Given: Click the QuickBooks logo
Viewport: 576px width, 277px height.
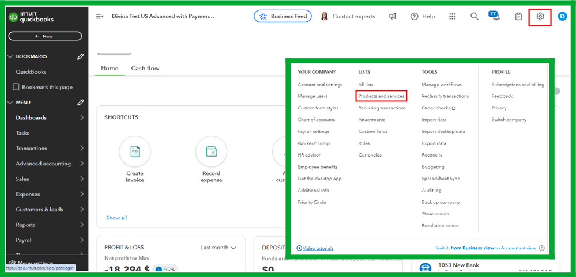Looking at the screenshot, I should tap(31, 17).
